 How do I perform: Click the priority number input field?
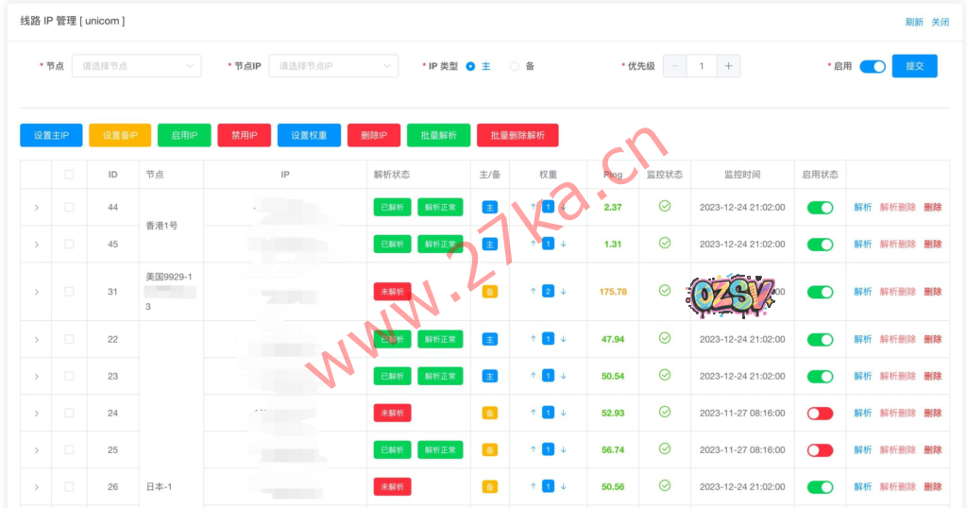click(x=702, y=66)
